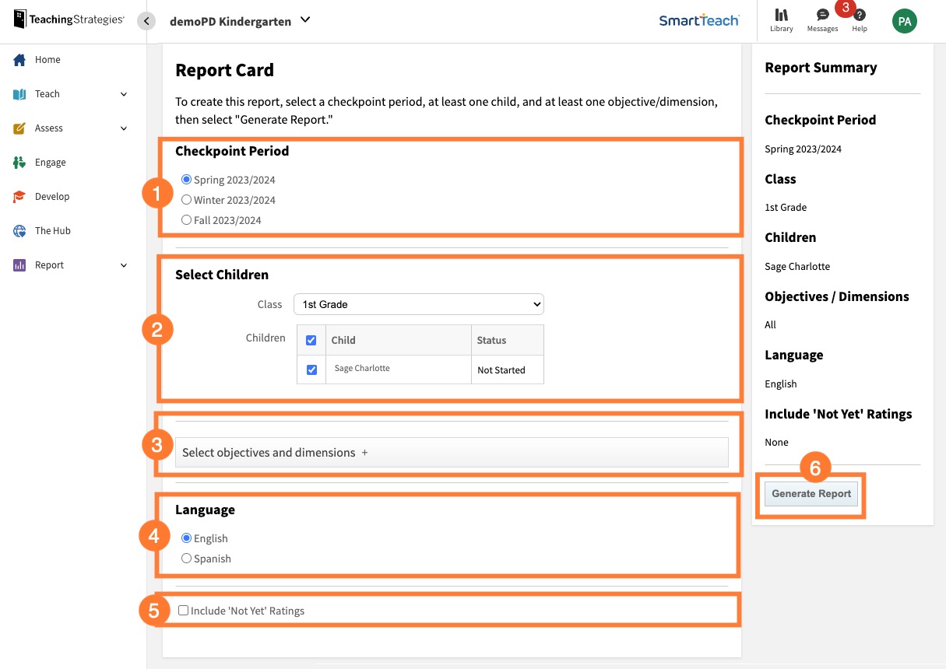The image size is (946, 669).
Task: Open the Assess section icon
Action: click(x=17, y=128)
